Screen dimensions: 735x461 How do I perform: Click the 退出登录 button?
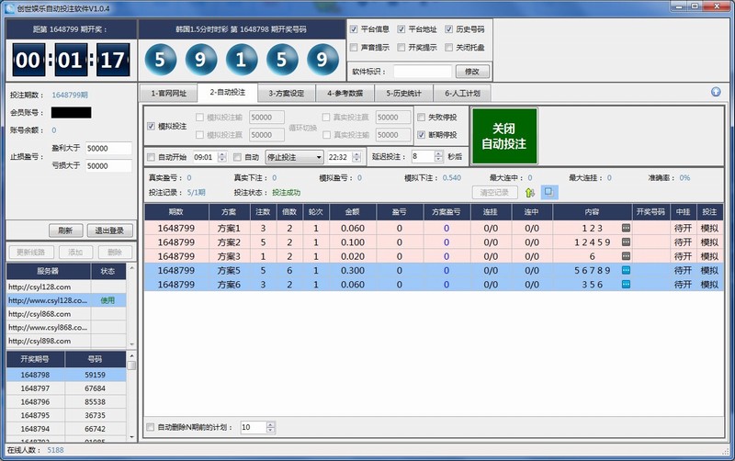point(110,230)
